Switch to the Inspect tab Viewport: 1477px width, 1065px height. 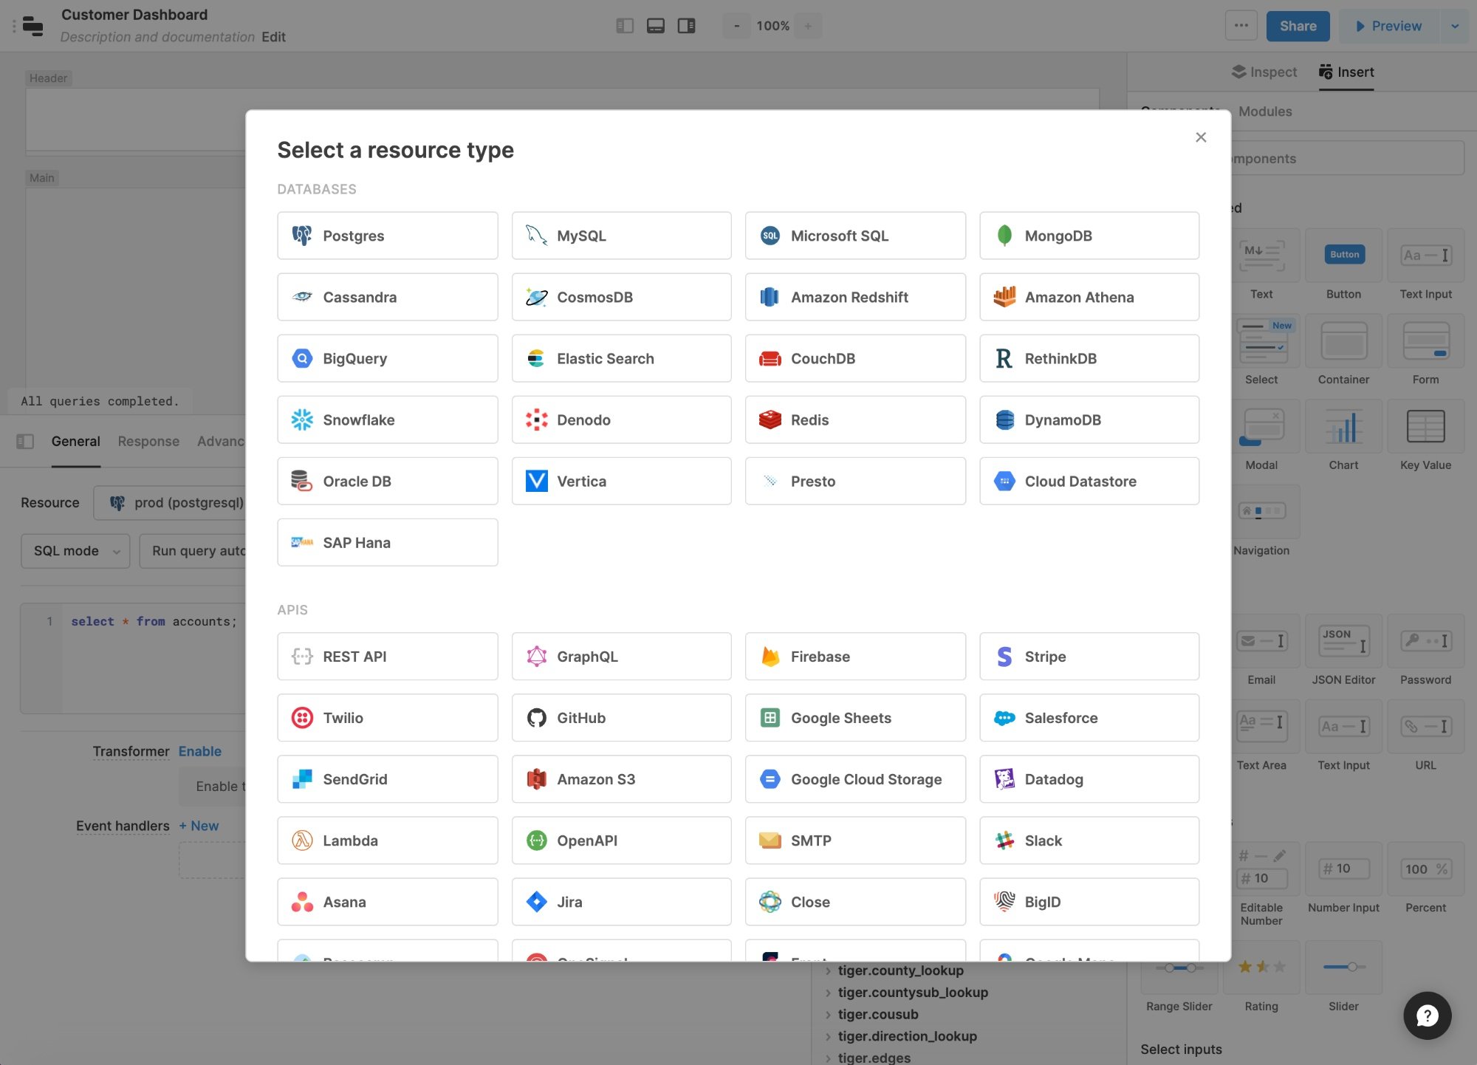(x=1264, y=72)
